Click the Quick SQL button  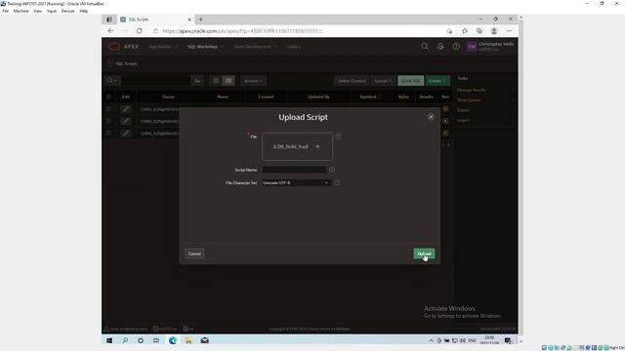click(410, 81)
